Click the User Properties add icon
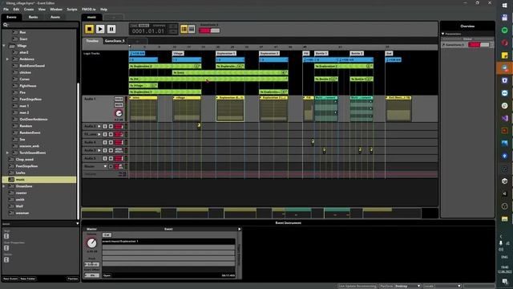513x289 pixels. (6, 248)
